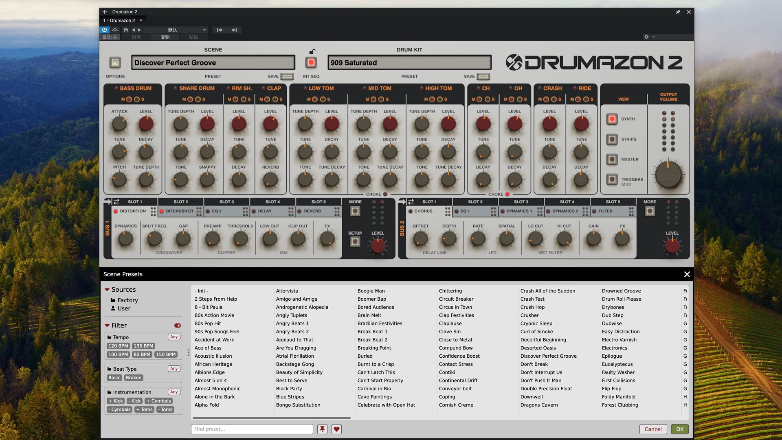Screen dimensions: 782x440
Task: Enable the MASTER view button
Action: point(612,159)
